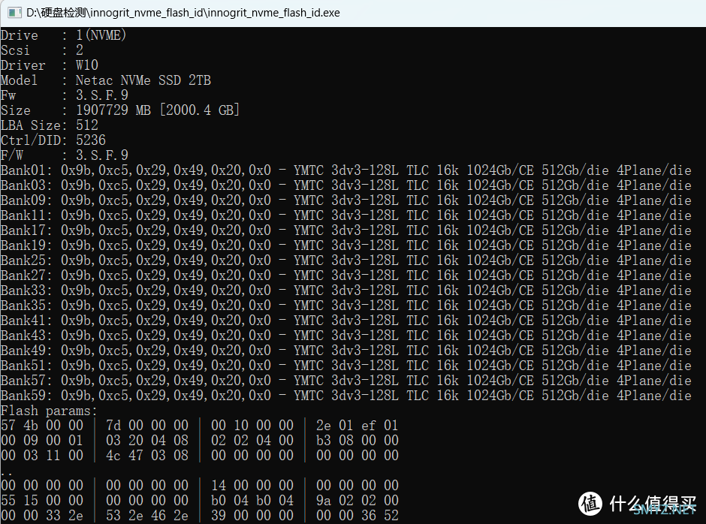The image size is (706, 524).
Task: Click the 'Flash params:' heading
Action: (49, 411)
